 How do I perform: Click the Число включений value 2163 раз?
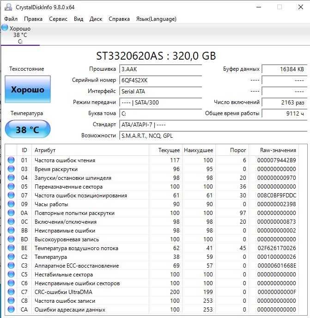click(285, 103)
